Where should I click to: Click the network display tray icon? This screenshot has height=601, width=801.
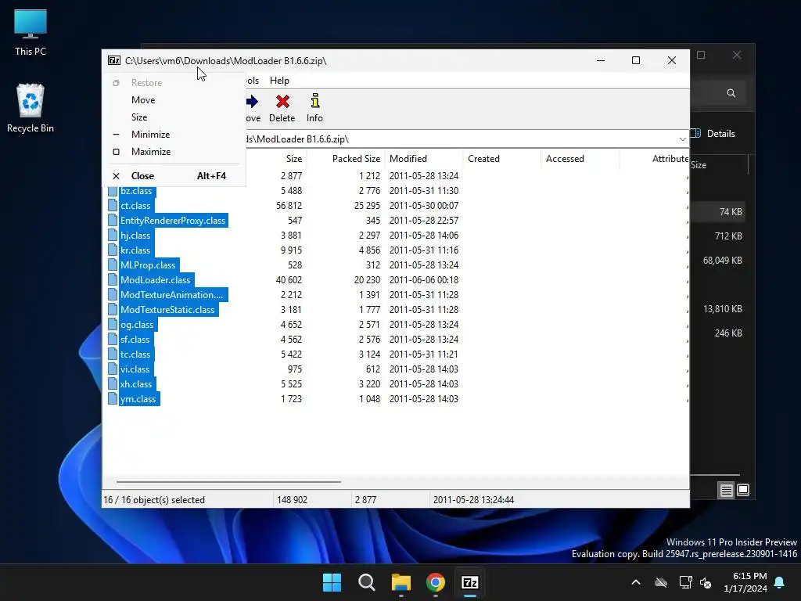tap(685, 582)
